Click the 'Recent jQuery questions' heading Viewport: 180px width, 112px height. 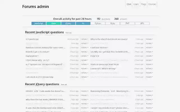click(x=42, y=84)
